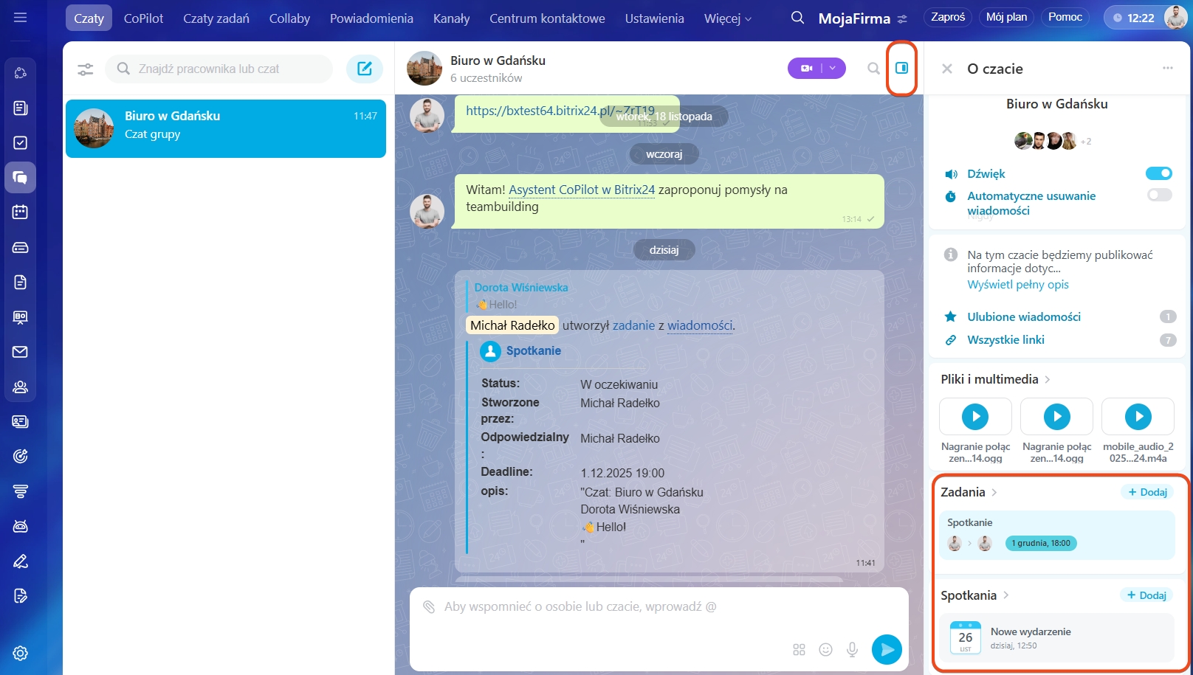Open the gear settings icon in the left sidebar
Image resolution: width=1193 pixels, height=675 pixels.
[x=21, y=653]
